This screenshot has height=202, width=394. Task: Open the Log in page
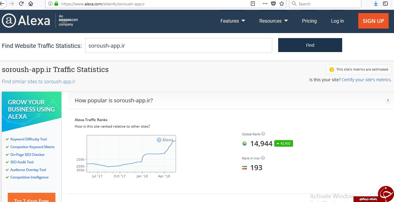337,21
